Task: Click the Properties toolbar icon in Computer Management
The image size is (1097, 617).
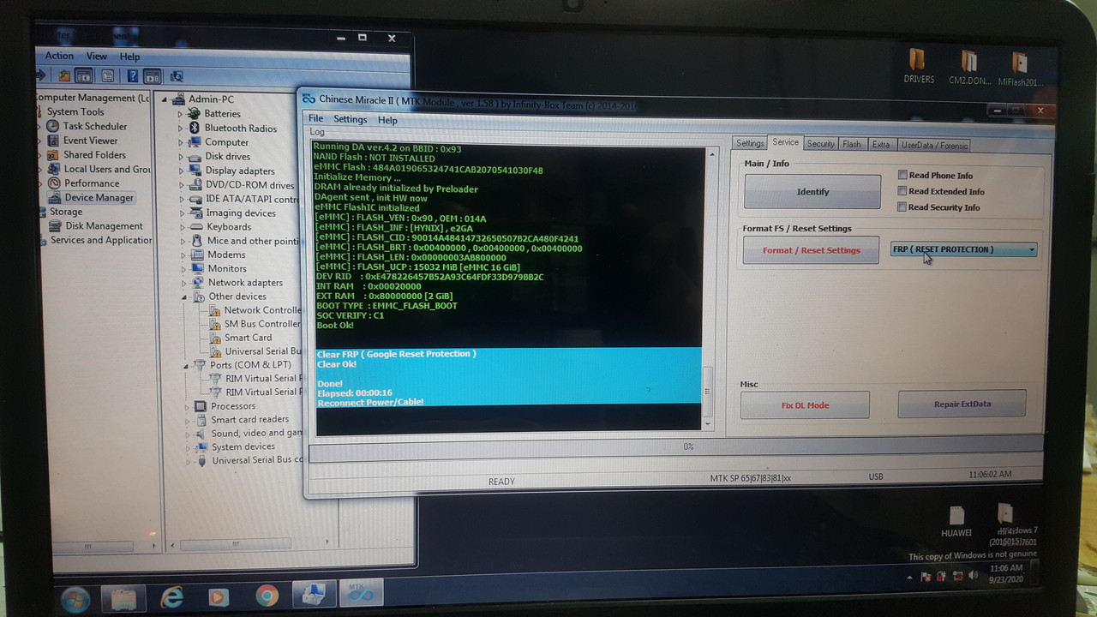Action: (108, 76)
